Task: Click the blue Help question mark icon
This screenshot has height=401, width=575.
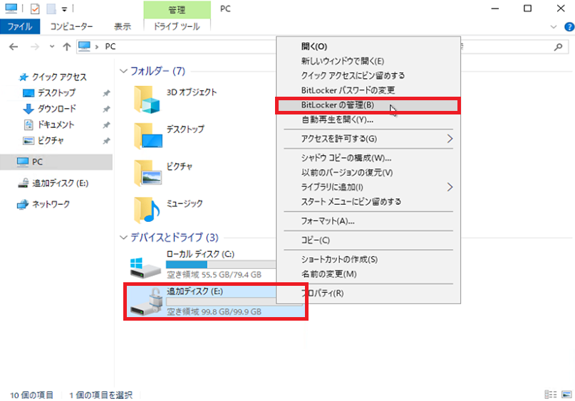Action: (x=569, y=27)
